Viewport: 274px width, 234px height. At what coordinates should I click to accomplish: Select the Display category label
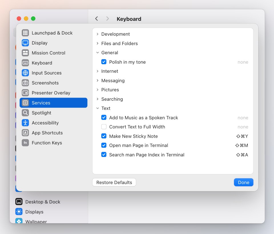(40, 43)
